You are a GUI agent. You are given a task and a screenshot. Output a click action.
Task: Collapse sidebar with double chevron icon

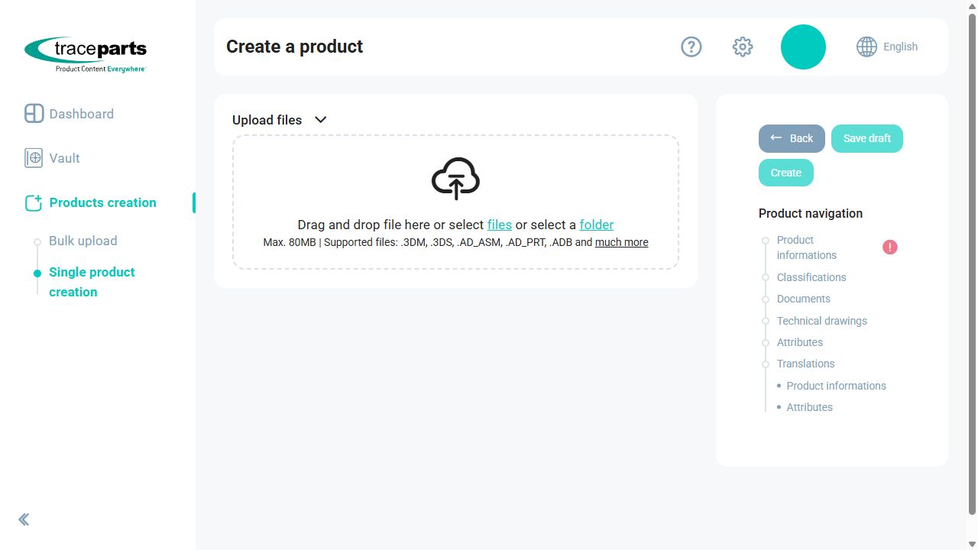(x=24, y=519)
